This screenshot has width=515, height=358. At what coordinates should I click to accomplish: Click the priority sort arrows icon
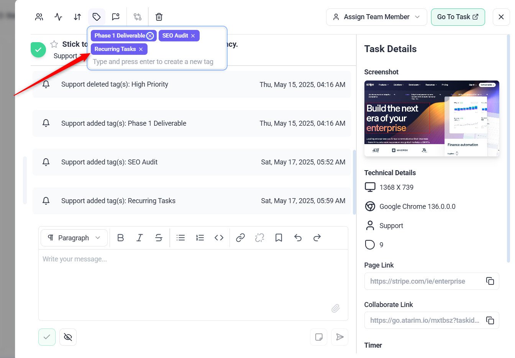pyautogui.click(x=77, y=17)
